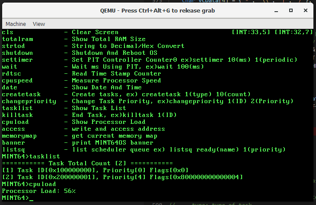316x205 pixels.
Task: Close the QEMU window
Action: pyautogui.click(x=305, y=10)
